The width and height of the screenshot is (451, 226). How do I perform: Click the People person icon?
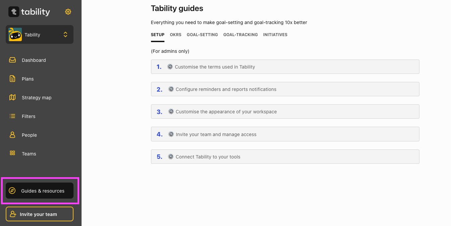click(x=12, y=135)
